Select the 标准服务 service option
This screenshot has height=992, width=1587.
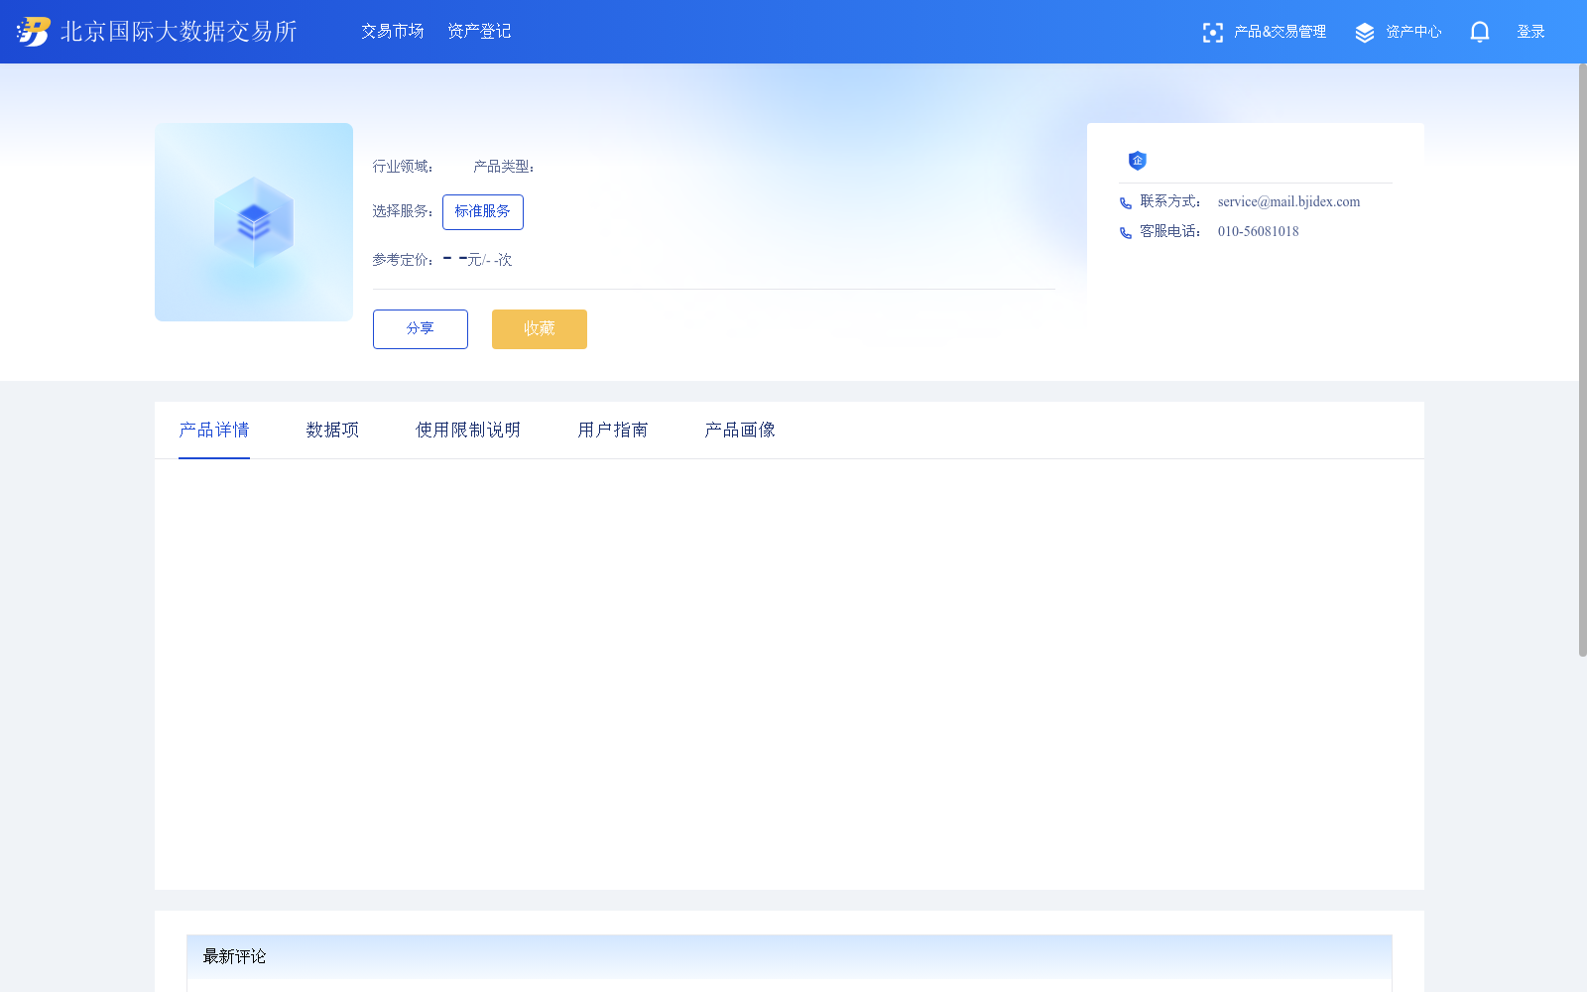483,211
